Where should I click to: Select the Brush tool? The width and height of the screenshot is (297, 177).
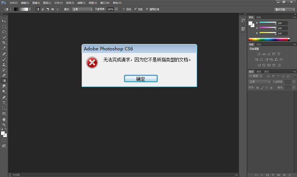coord(4,59)
